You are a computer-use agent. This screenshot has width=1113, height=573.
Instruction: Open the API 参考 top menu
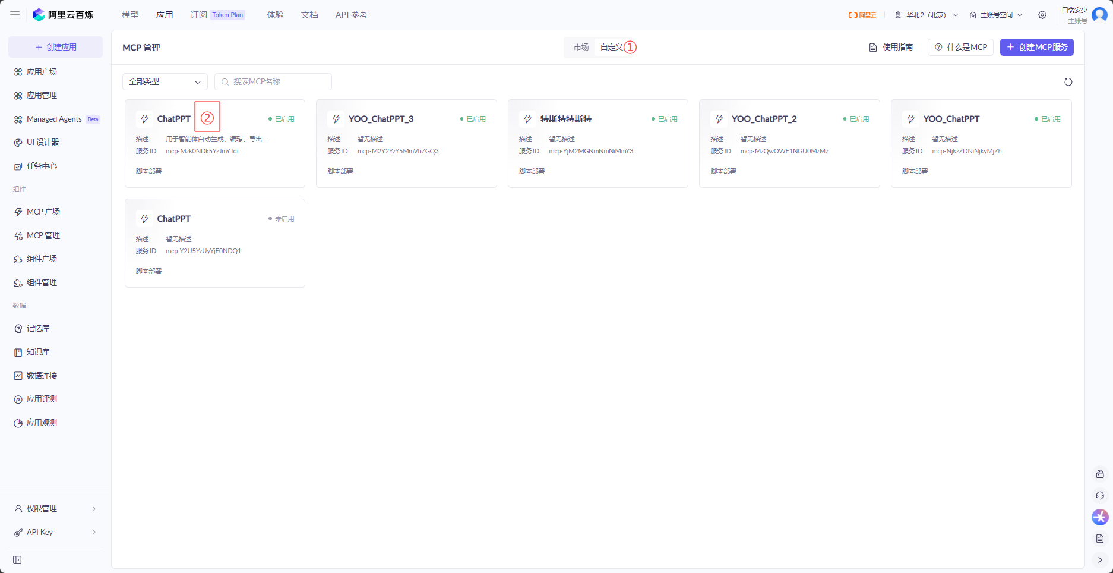[351, 15]
